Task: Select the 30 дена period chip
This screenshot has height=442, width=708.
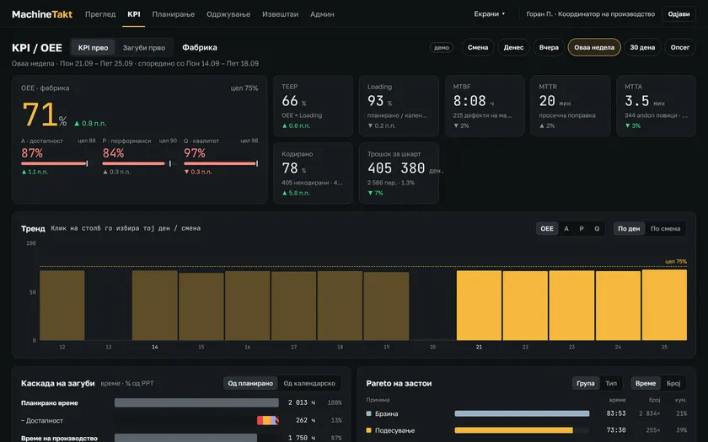Action: [x=642, y=47]
